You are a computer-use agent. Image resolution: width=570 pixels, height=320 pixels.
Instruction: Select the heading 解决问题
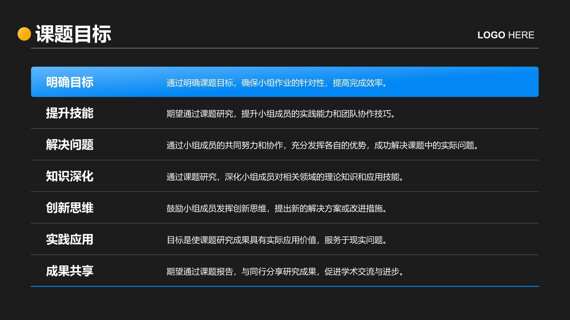70,145
